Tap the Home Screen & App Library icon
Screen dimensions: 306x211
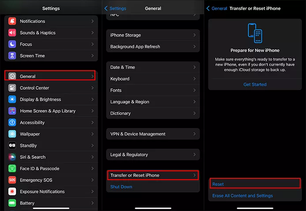(12, 111)
